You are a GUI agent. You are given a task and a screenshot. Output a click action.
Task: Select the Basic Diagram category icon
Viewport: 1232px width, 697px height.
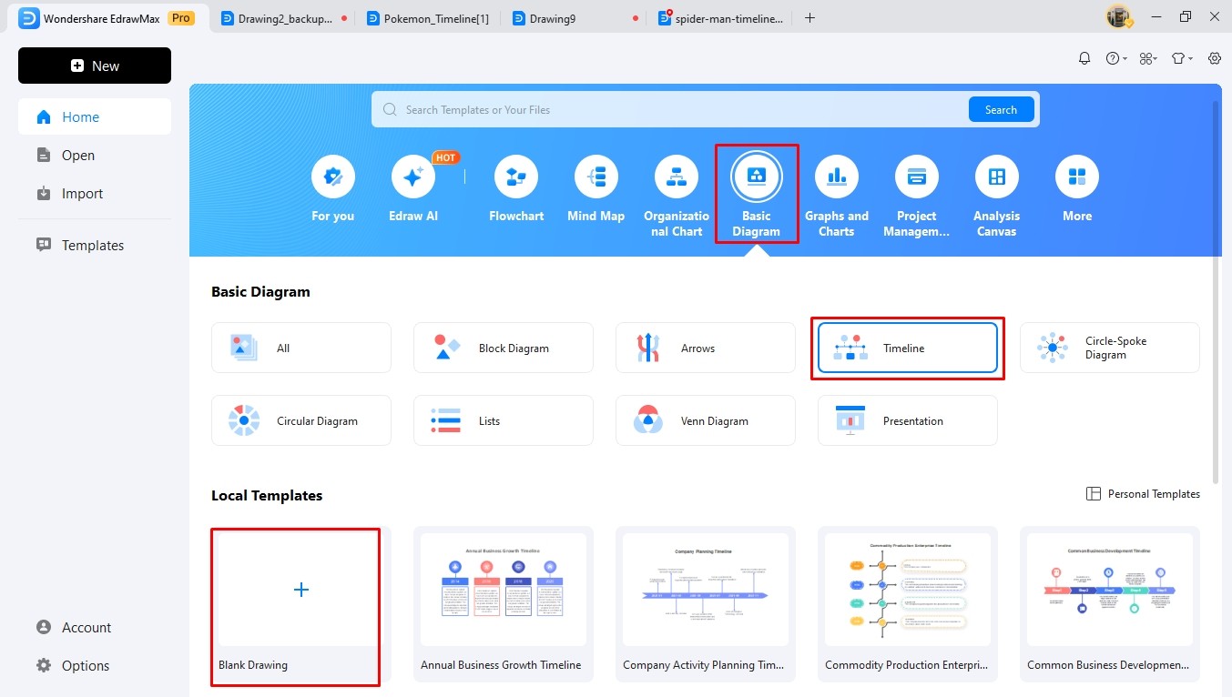[757, 177]
